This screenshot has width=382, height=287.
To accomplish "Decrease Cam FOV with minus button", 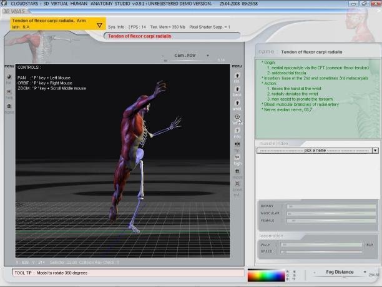I will point(162,56).
